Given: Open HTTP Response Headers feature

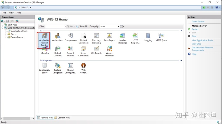Looking at the screenshot, I should tap(135, 38).
